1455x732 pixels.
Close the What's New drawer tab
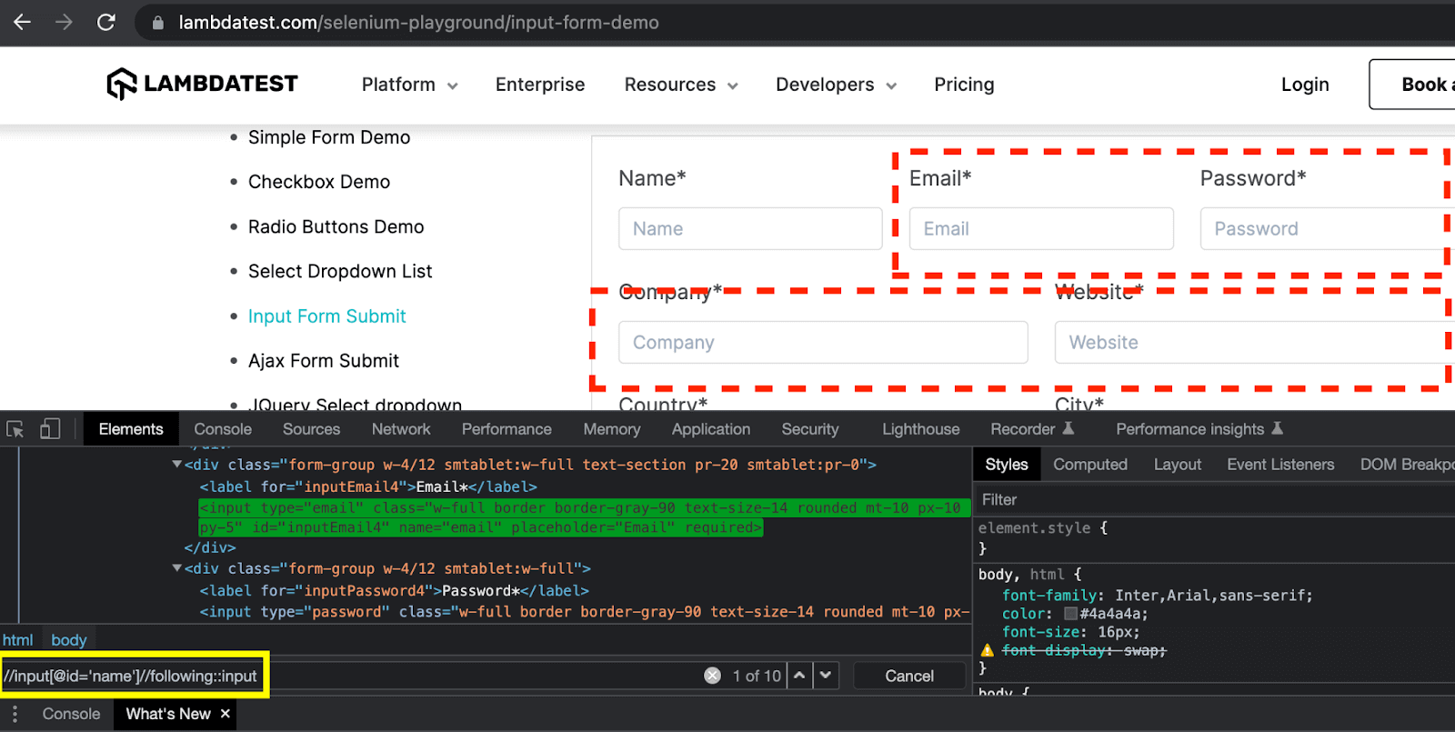coord(226,714)
